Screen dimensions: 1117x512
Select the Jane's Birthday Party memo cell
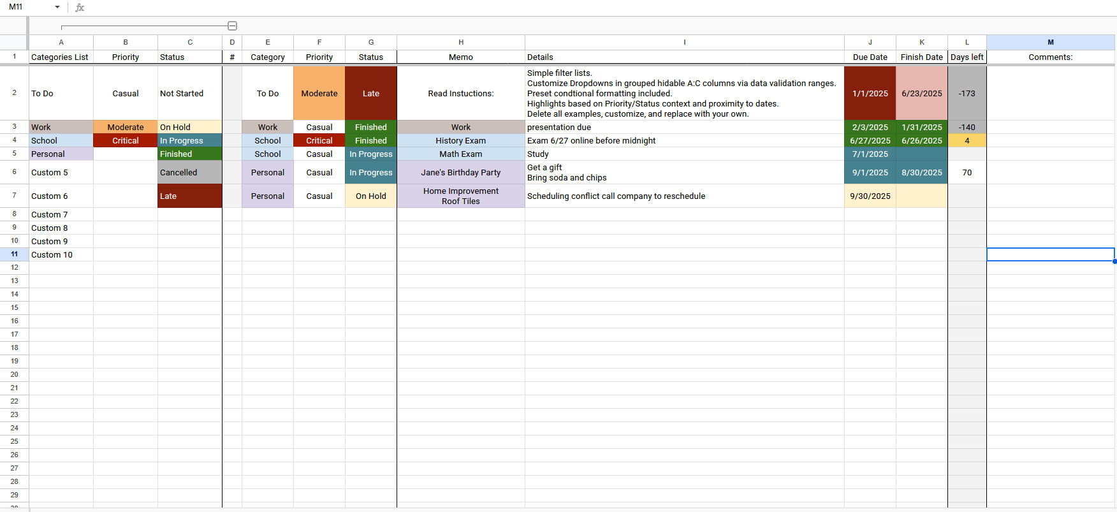click(460, 172)
